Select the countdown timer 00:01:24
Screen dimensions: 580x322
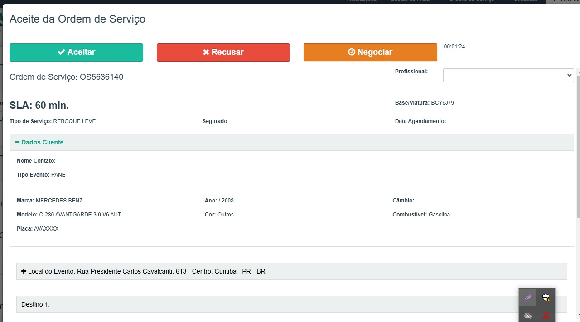click(x=454, y=47)
